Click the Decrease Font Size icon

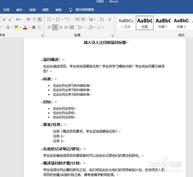click(x=10, y=19)
